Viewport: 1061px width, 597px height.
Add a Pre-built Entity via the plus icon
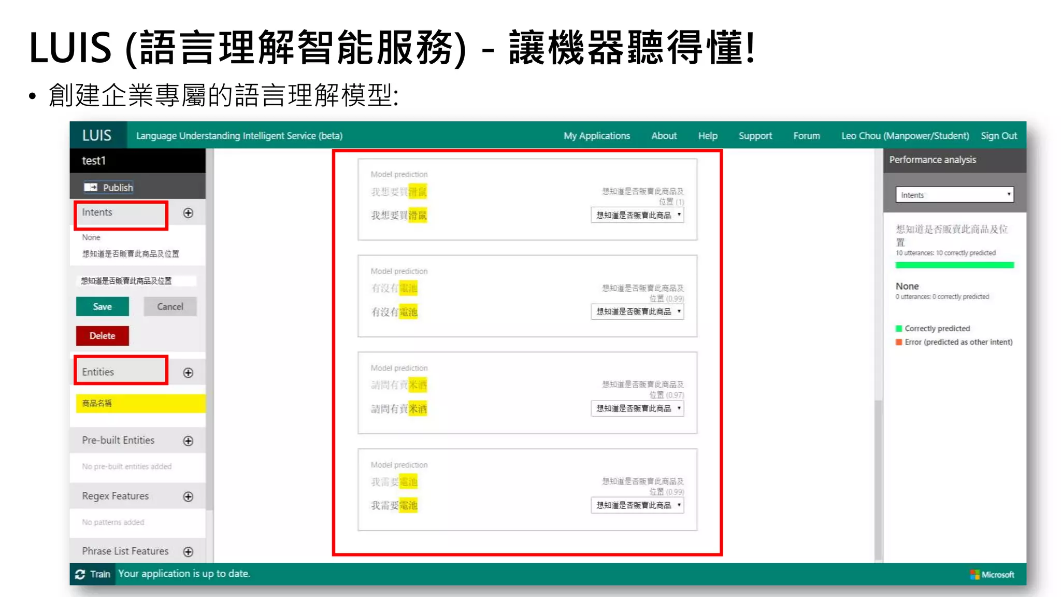pyautogui.click(x=188, y=441)
